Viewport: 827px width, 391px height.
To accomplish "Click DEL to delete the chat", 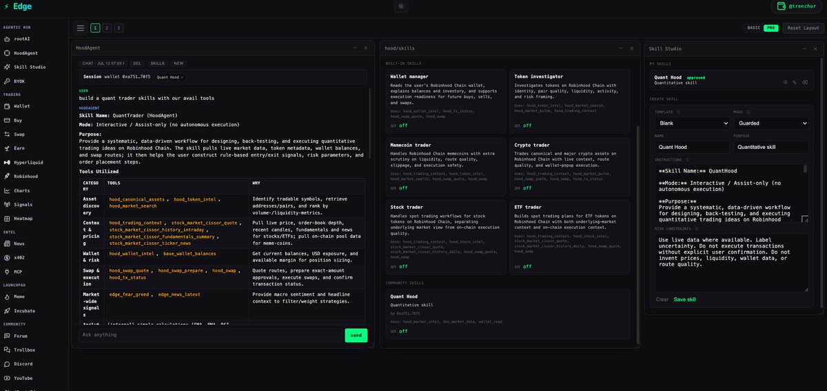I will [136, 63].
